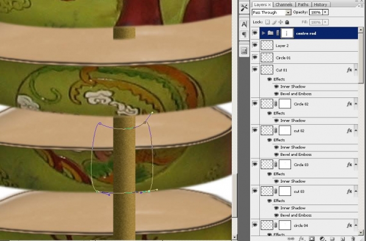Viewport: 366px width, 241px height.
Task: Click Create new group footer icon
Action: tap(332, 239)
